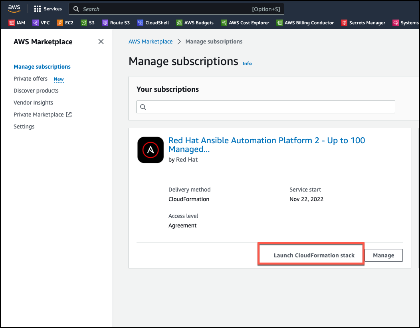420x328 pixels.
Task: Click the Systems Manager shortcut icon
Action: tap(395, 23)
